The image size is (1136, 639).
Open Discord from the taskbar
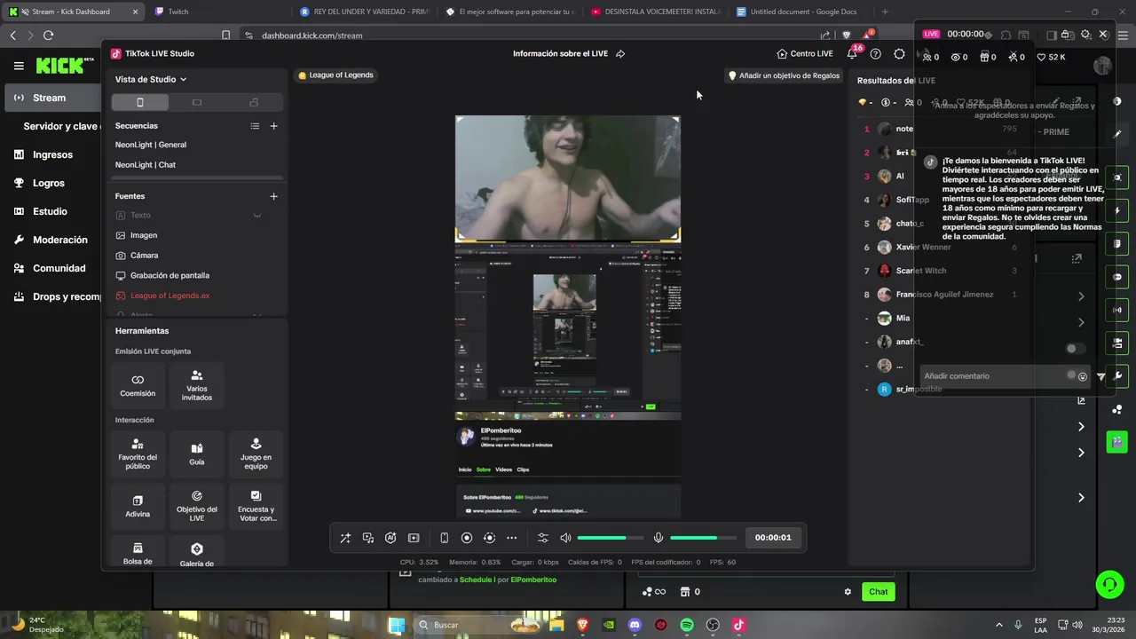[x=635, y=625]
